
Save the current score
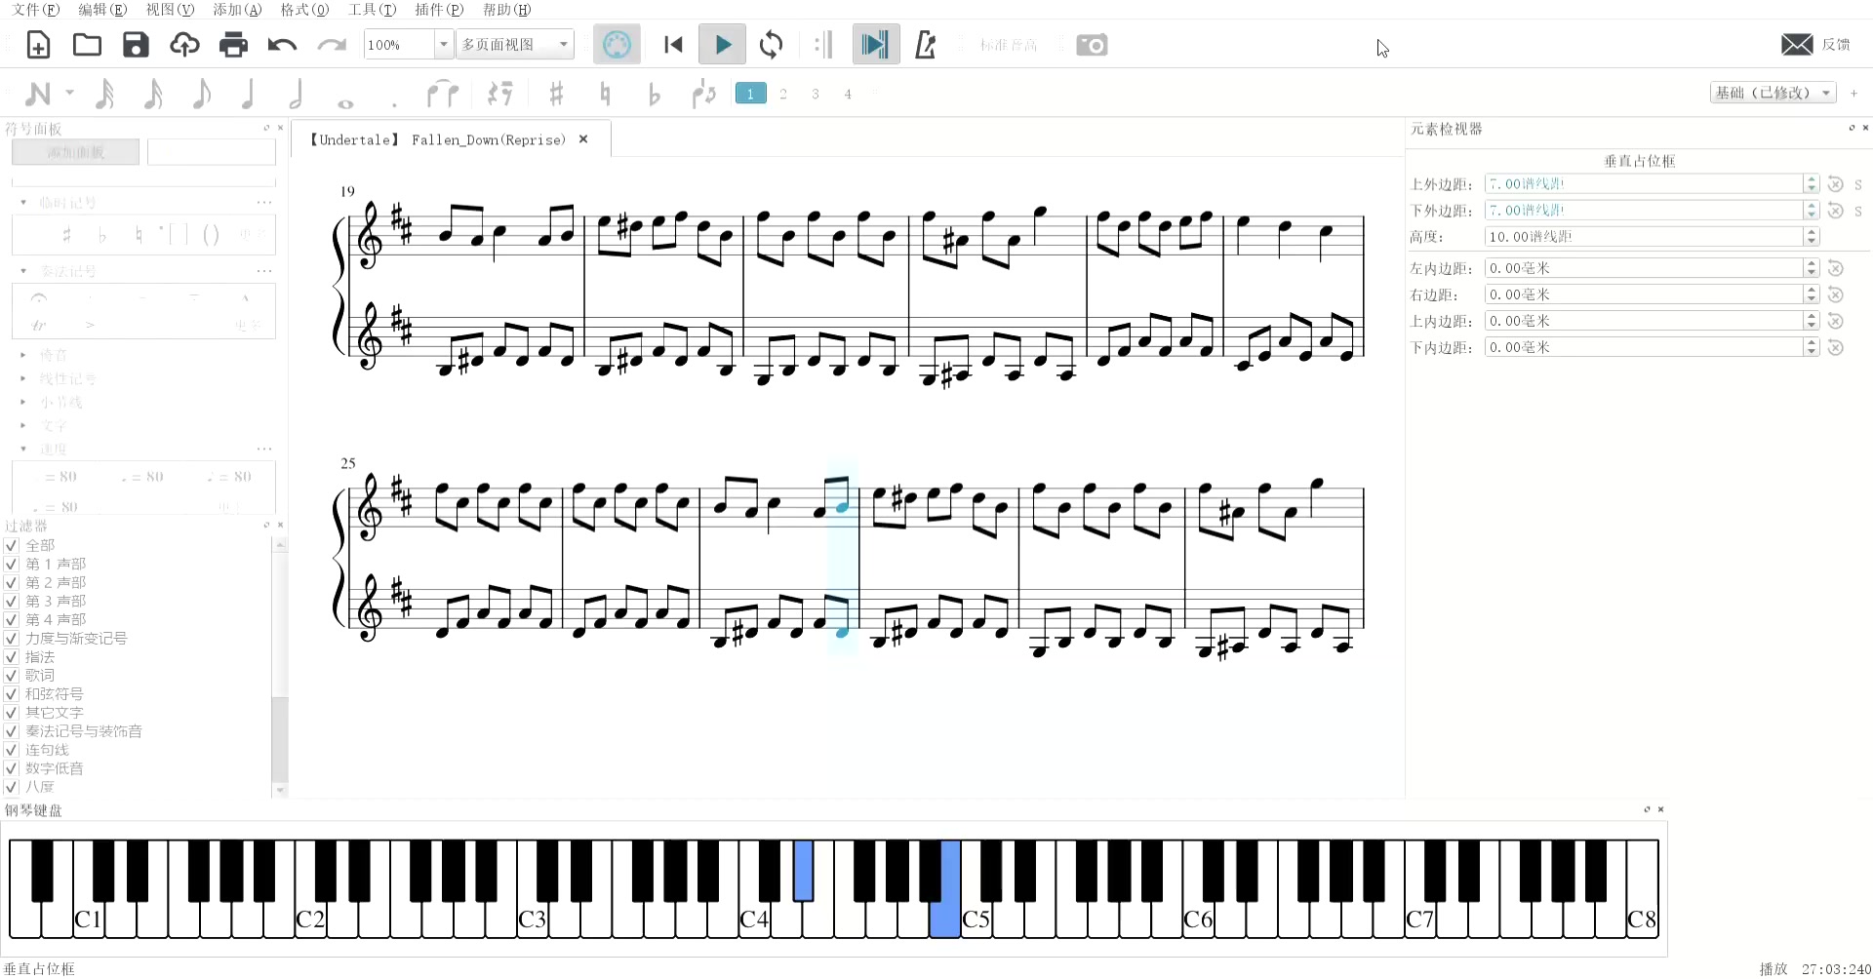(136, 45)
